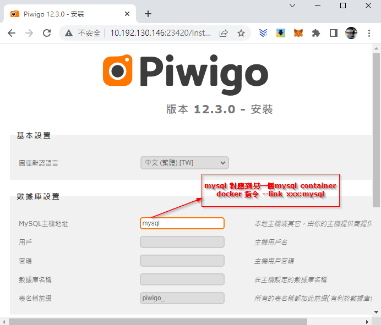Image resolution: width=381 pixels, height=325 pixels.
Task: Click the scroll right arrow
Action: click(367, 322)
